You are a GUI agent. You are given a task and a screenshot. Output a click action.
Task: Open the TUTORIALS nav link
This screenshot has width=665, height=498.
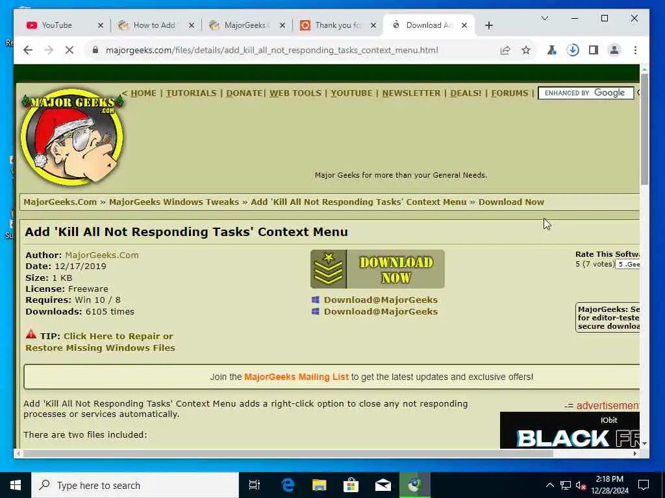pyautogui.click(x=192, y=93)
